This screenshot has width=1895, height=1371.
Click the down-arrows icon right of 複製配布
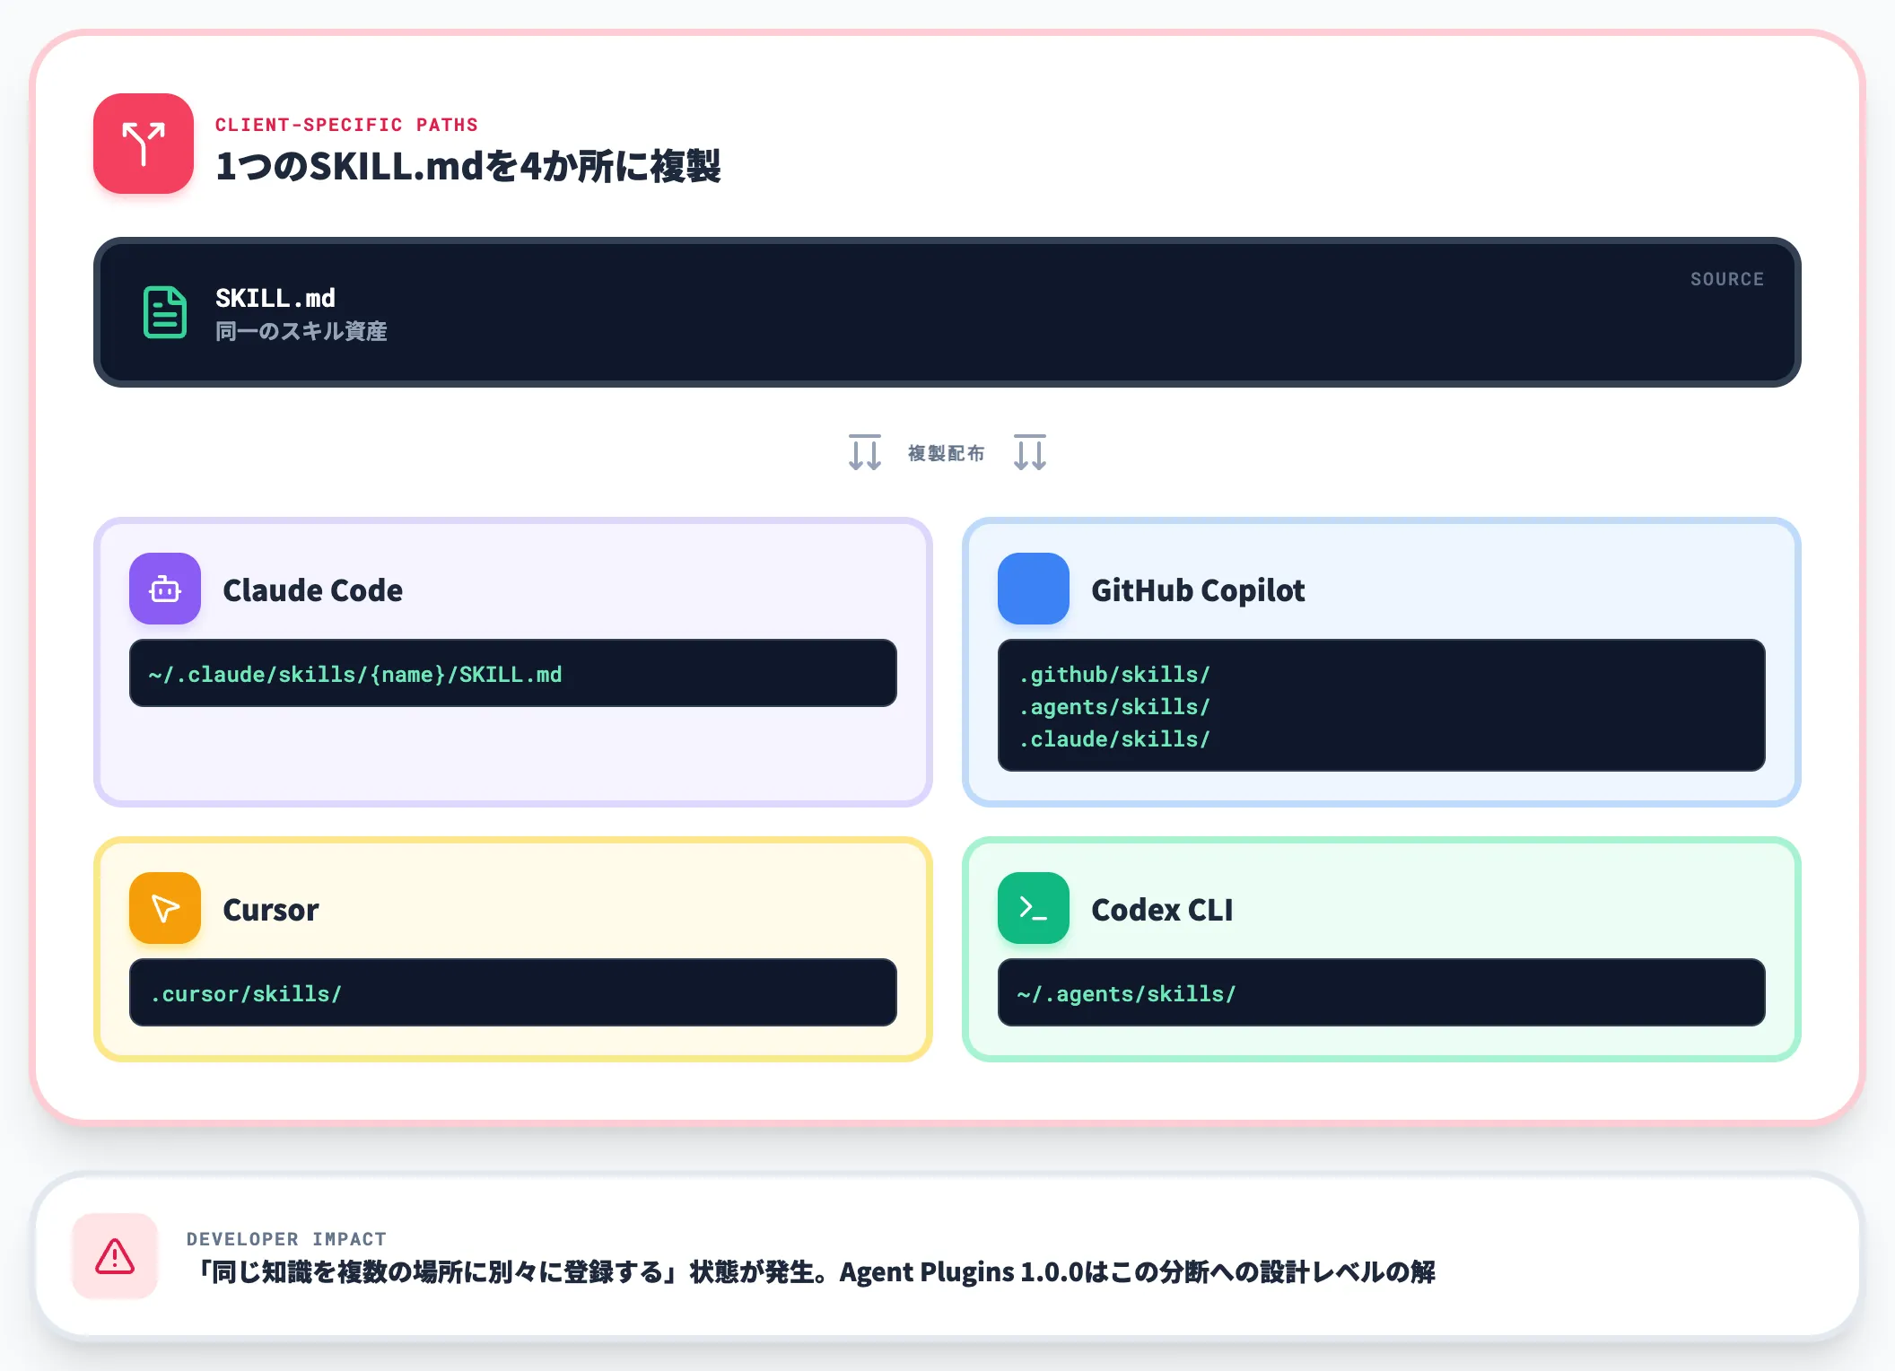tap(1030, 452)
